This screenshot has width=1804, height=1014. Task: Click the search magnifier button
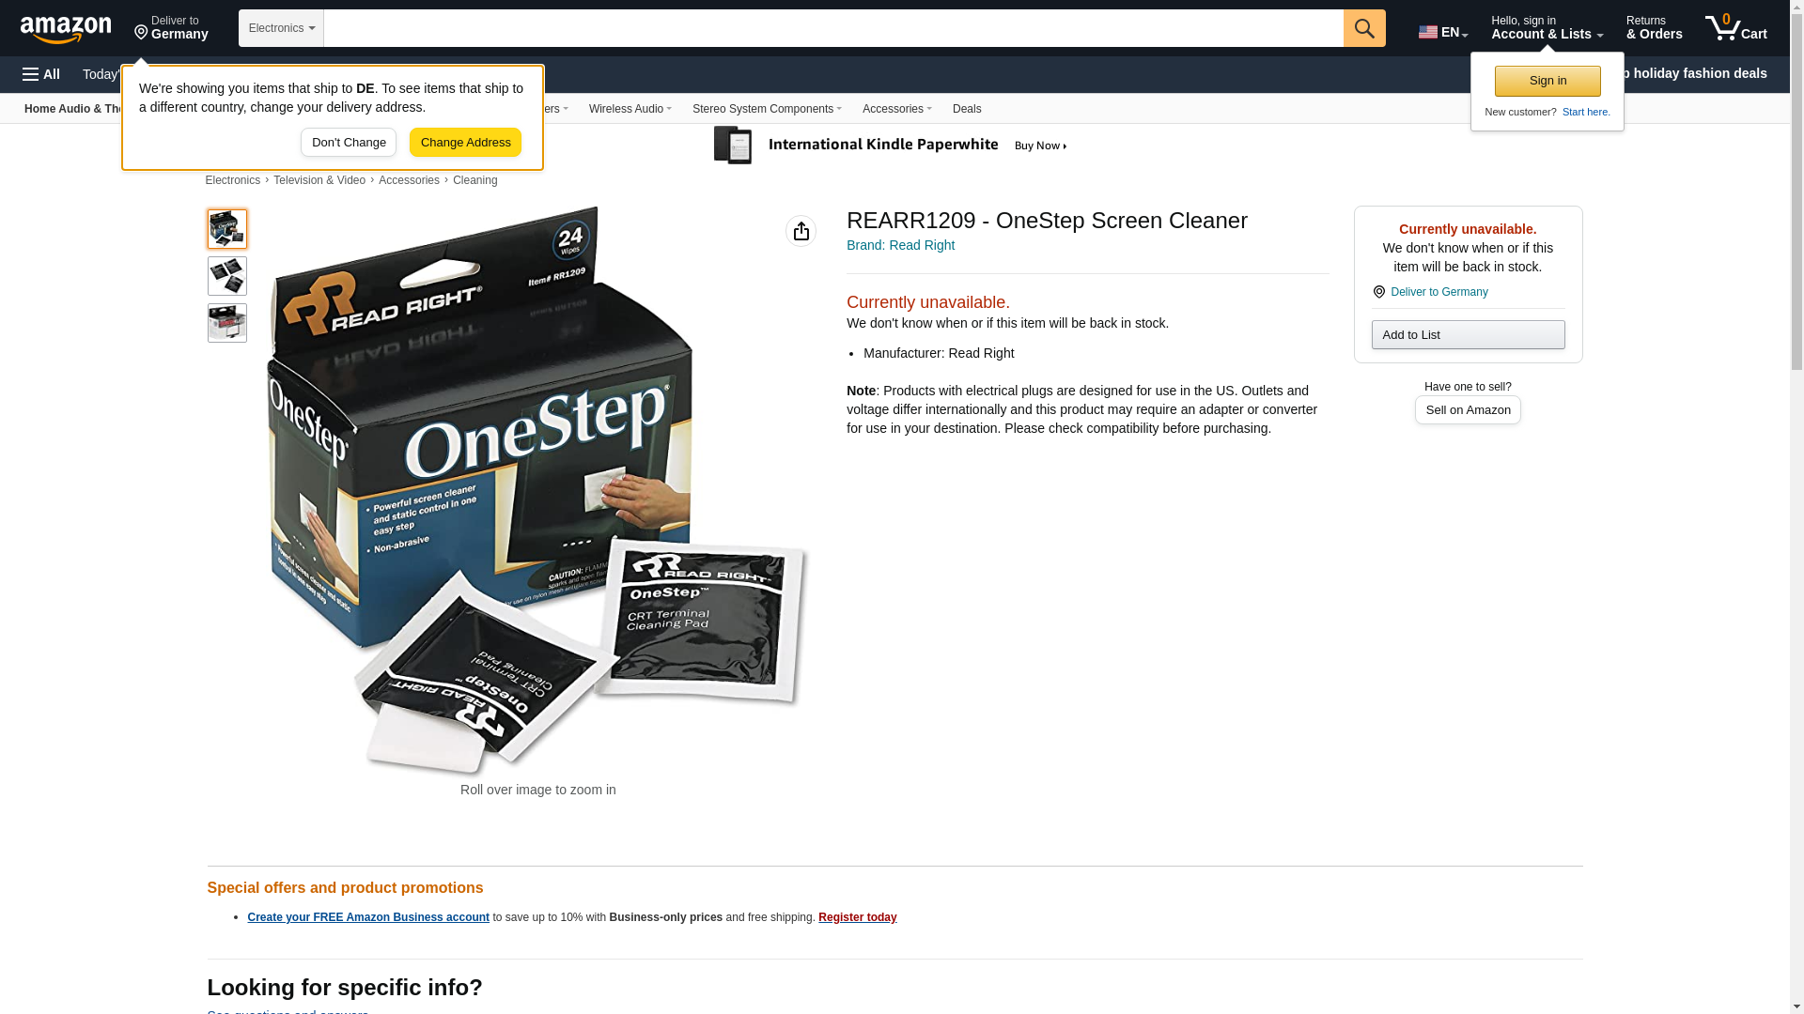[1364, 28]
